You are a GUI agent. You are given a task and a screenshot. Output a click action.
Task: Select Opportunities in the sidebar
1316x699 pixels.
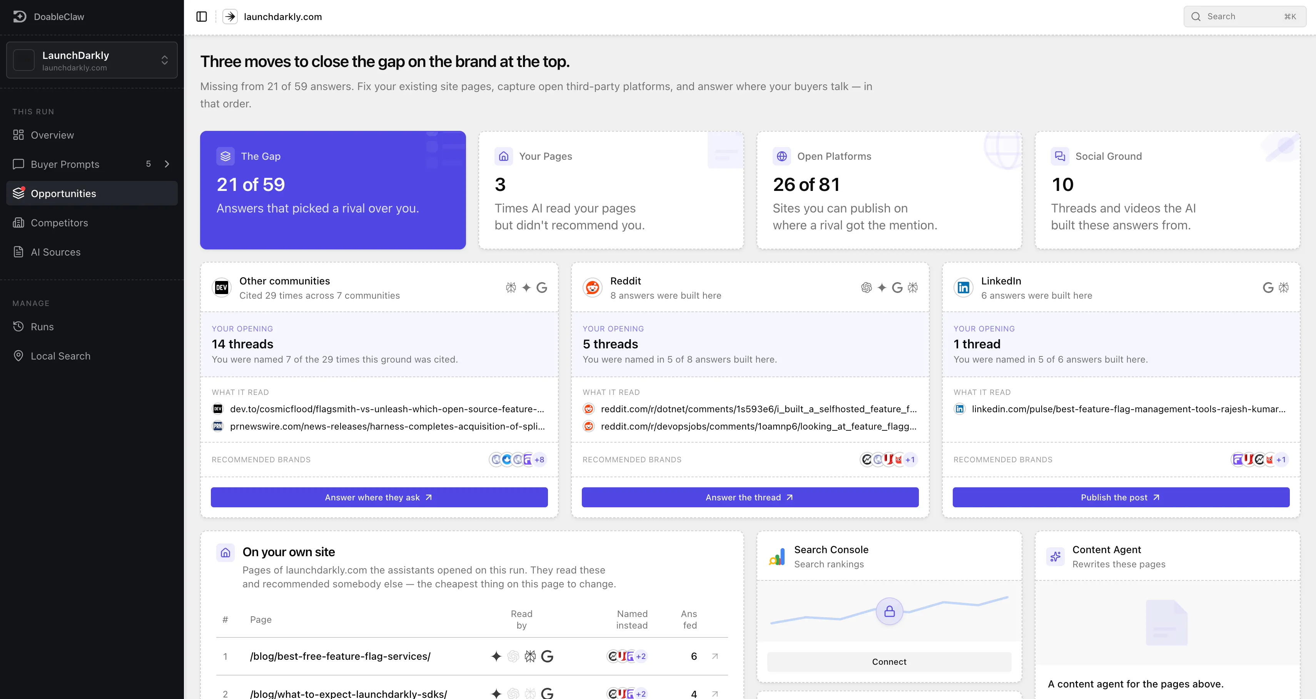[x=92, y=193]
